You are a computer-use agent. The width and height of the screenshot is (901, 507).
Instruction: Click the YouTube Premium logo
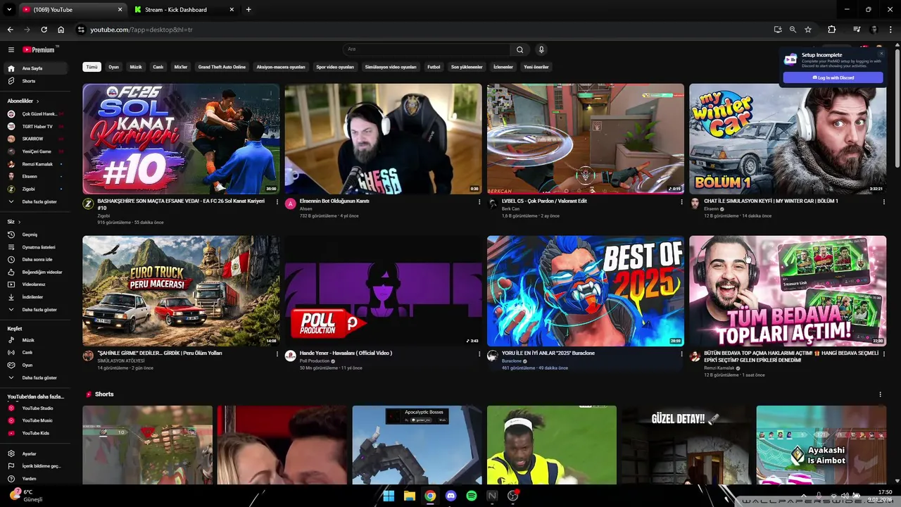[38, 50]
